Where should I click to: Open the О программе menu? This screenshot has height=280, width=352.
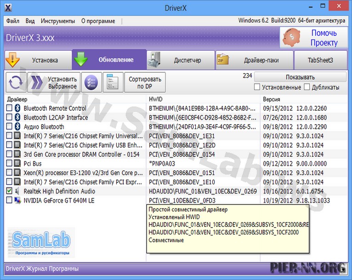[x=98, y=21]
